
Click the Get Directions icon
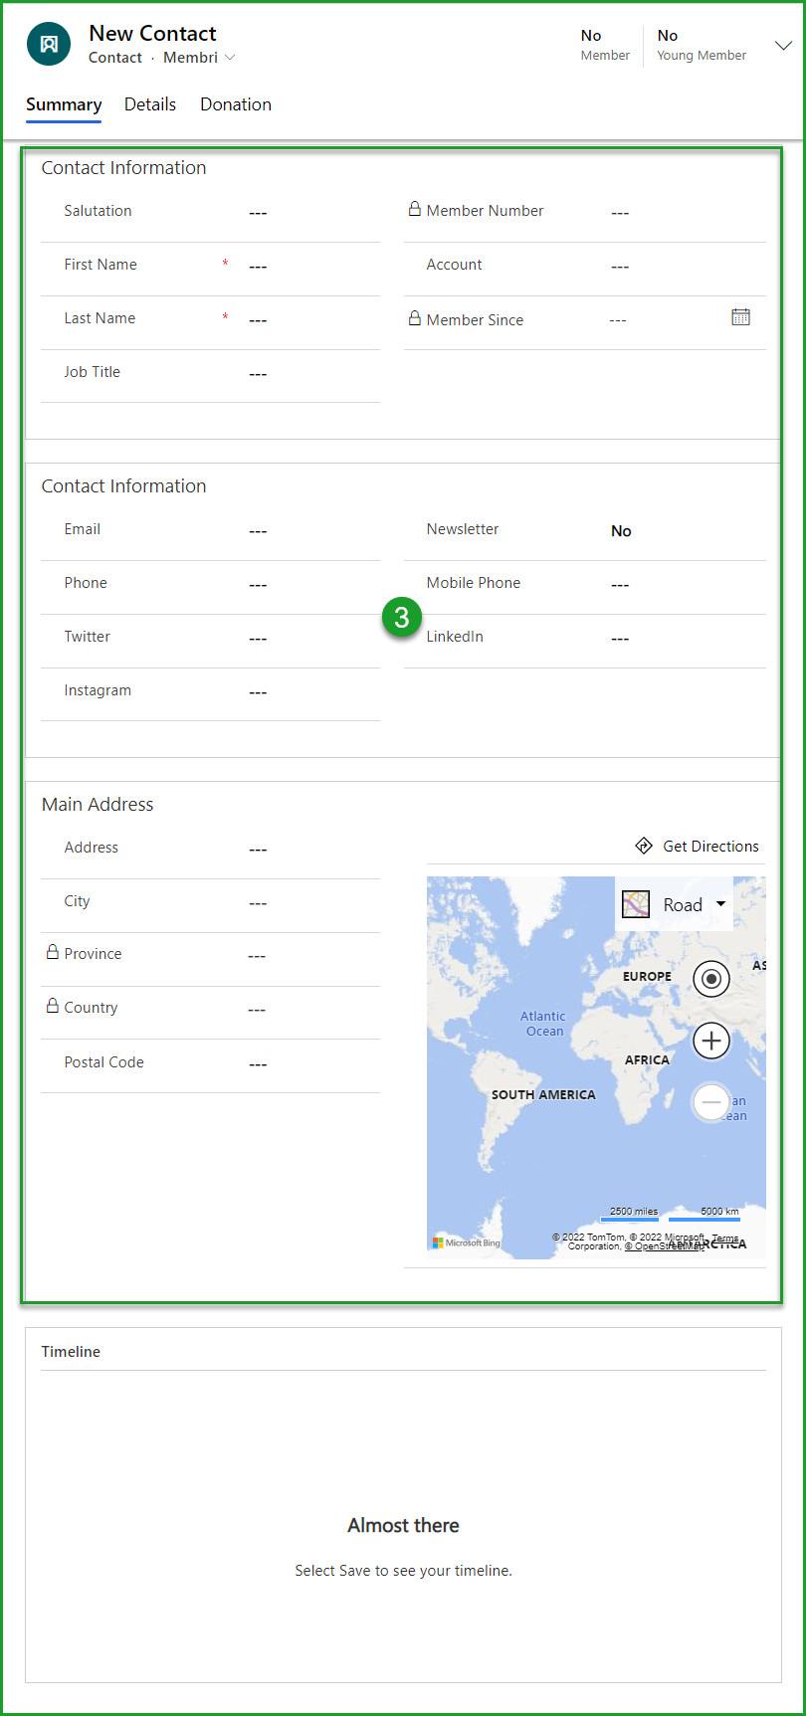tap(644, 847)
